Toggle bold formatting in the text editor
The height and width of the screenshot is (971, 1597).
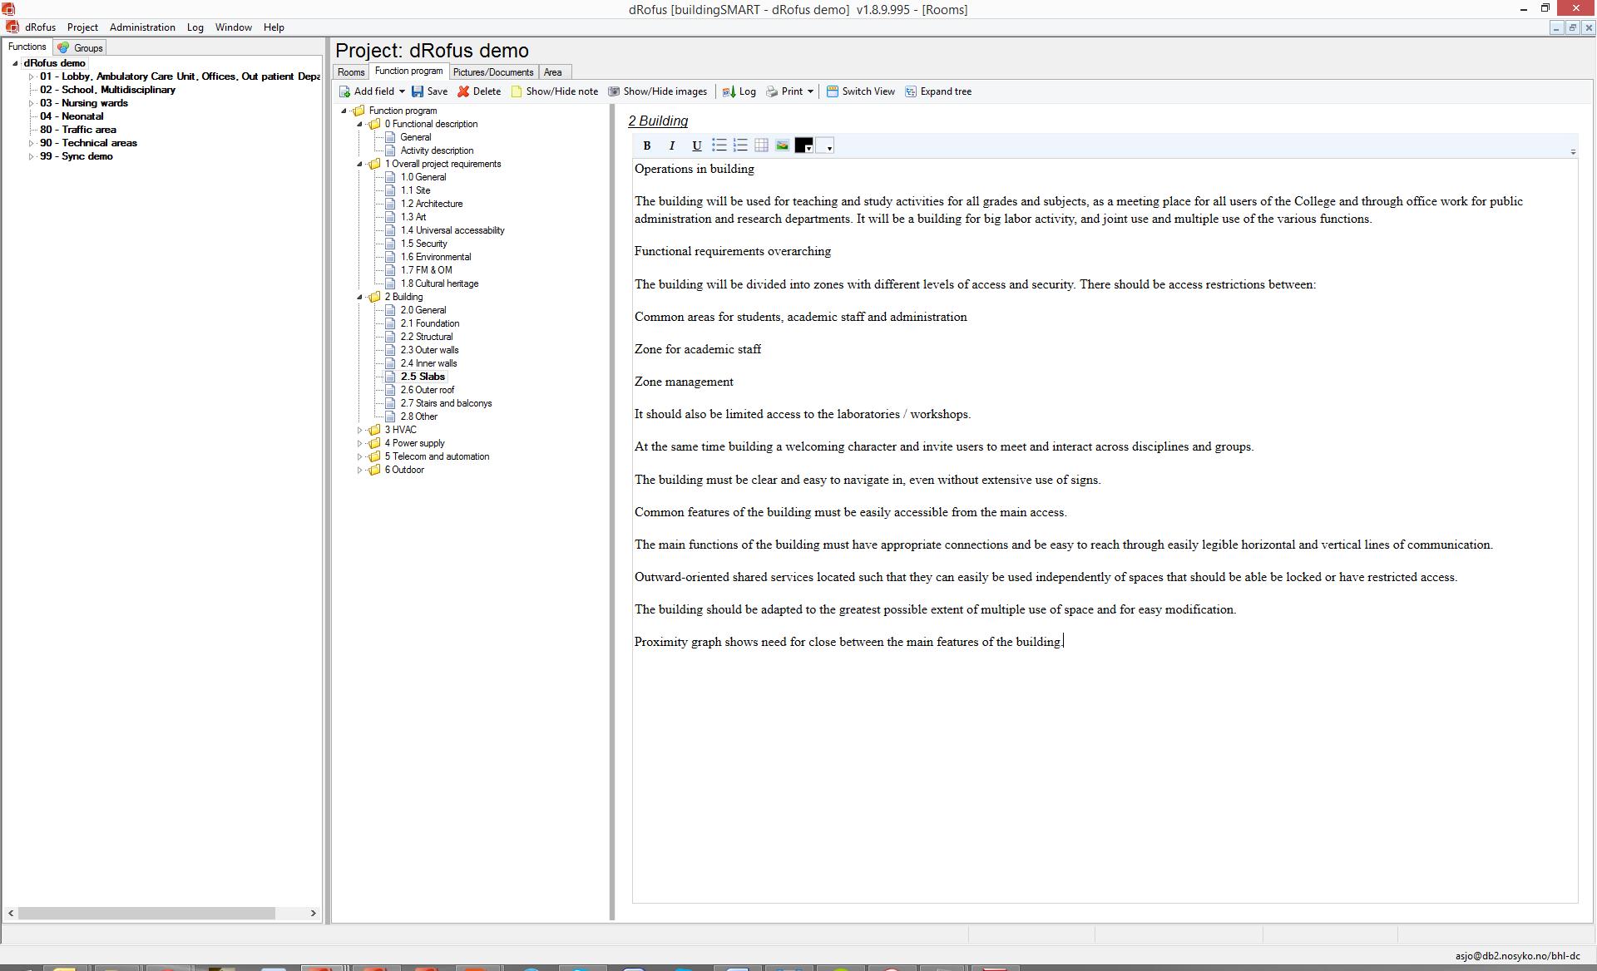[x=646, y=145]
